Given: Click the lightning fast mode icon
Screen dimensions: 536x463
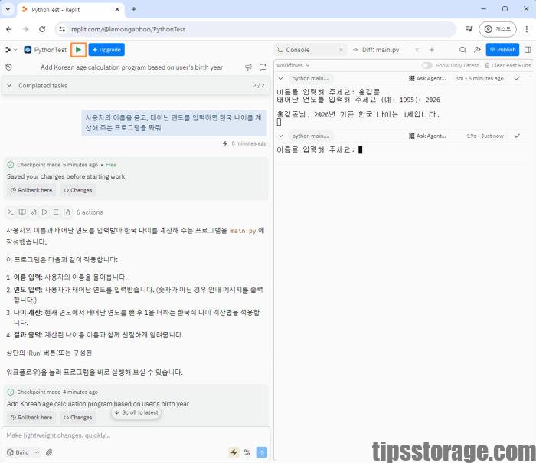Looking at the screenshot, I should [234, 452].
